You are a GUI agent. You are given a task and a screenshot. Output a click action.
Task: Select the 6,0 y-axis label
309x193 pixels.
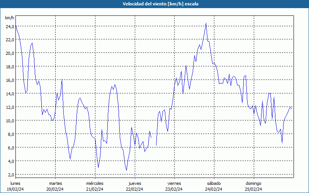point(11,148)
